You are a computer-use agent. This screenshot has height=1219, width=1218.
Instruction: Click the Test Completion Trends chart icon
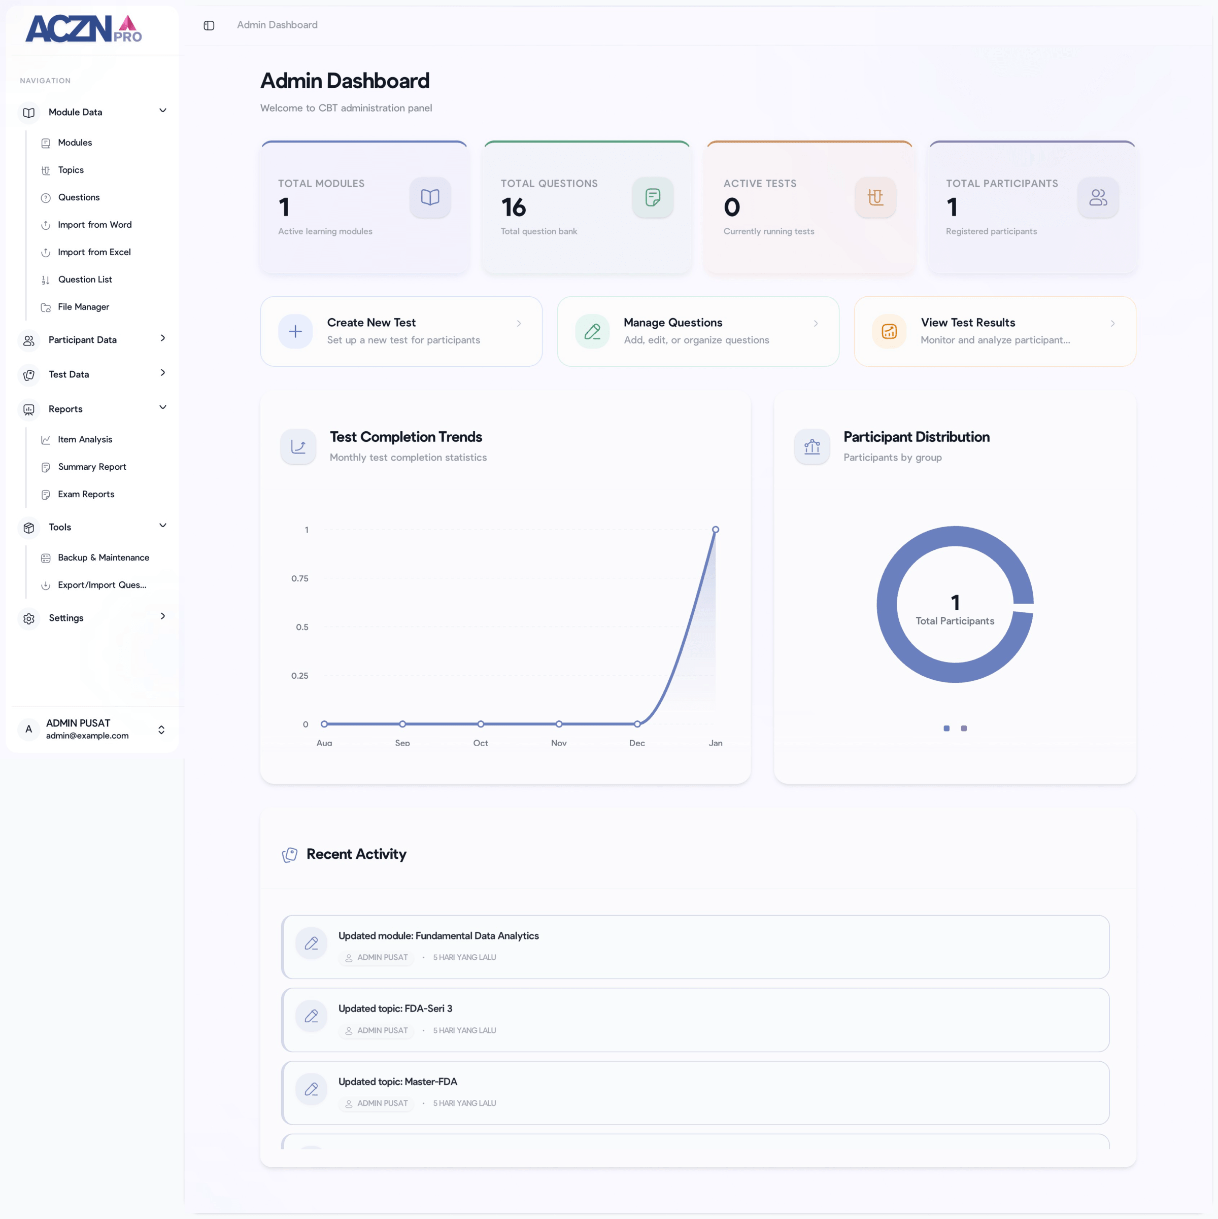[298, 447]
